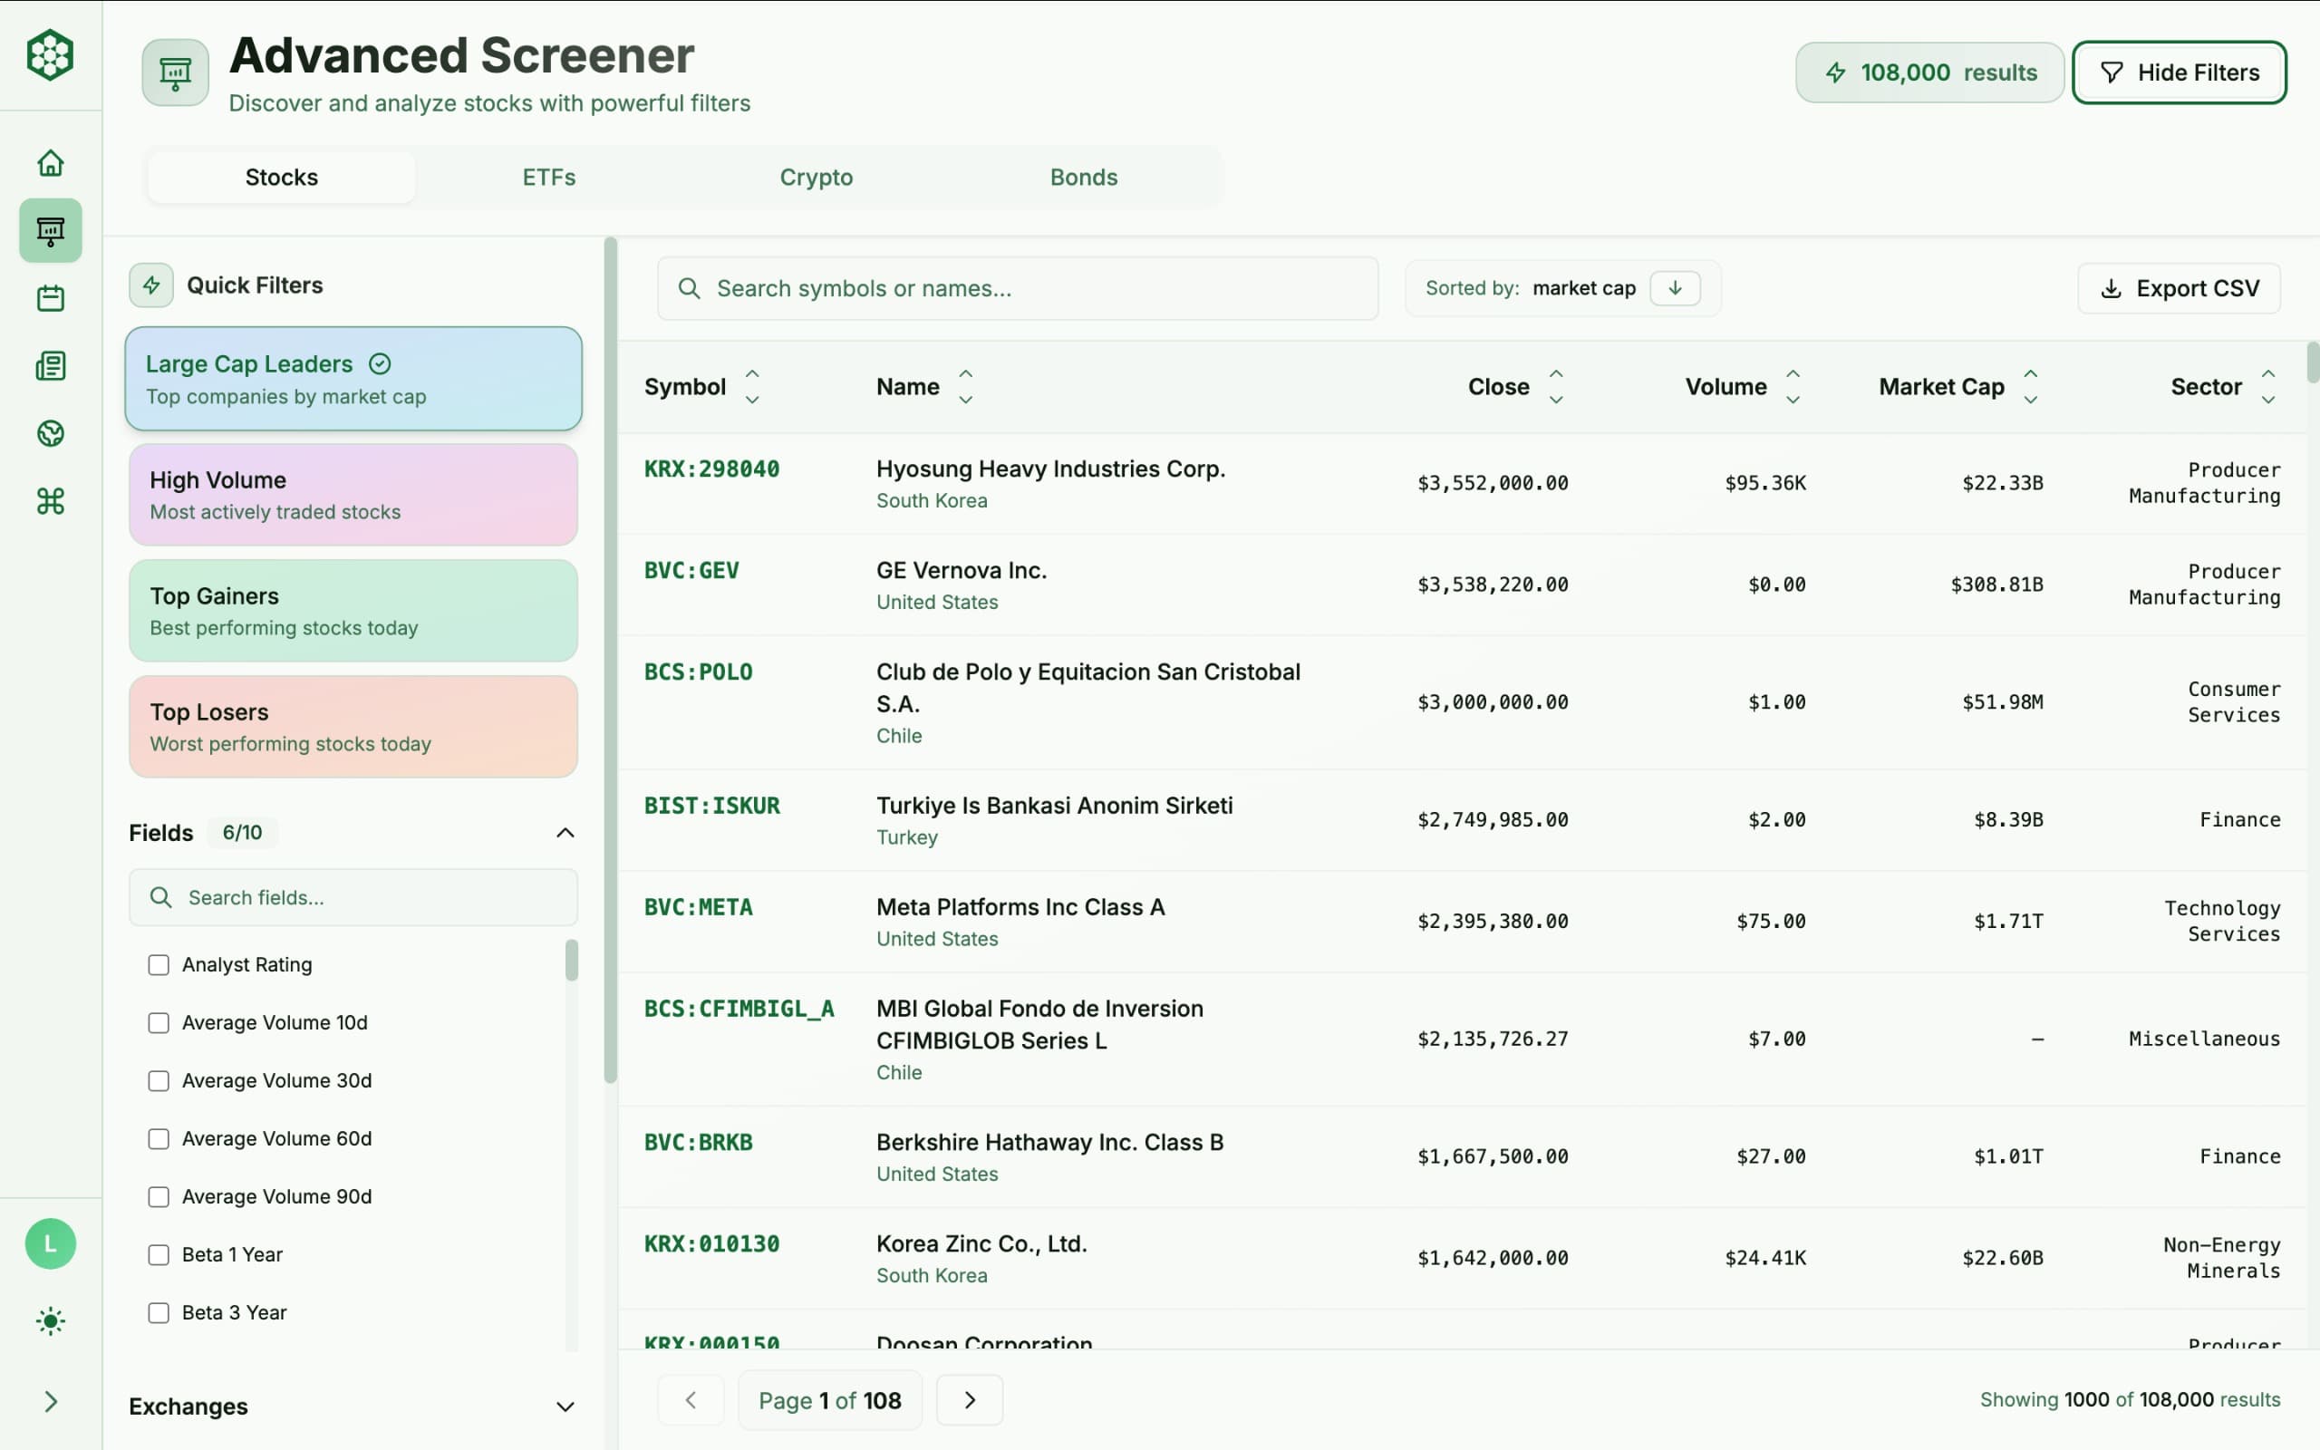Check the Average Volume 10d field
The width and height of the screenshot is (2320, 1450).
coord(159,1023)
